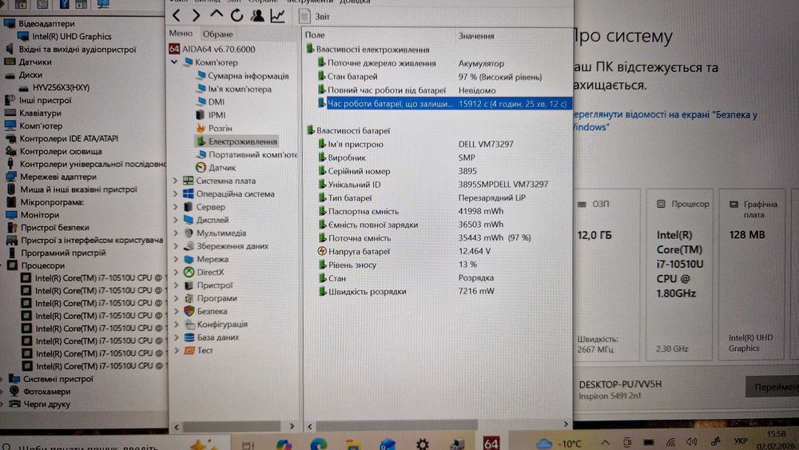Go up one level with the Up arrow

pos(217,14)
